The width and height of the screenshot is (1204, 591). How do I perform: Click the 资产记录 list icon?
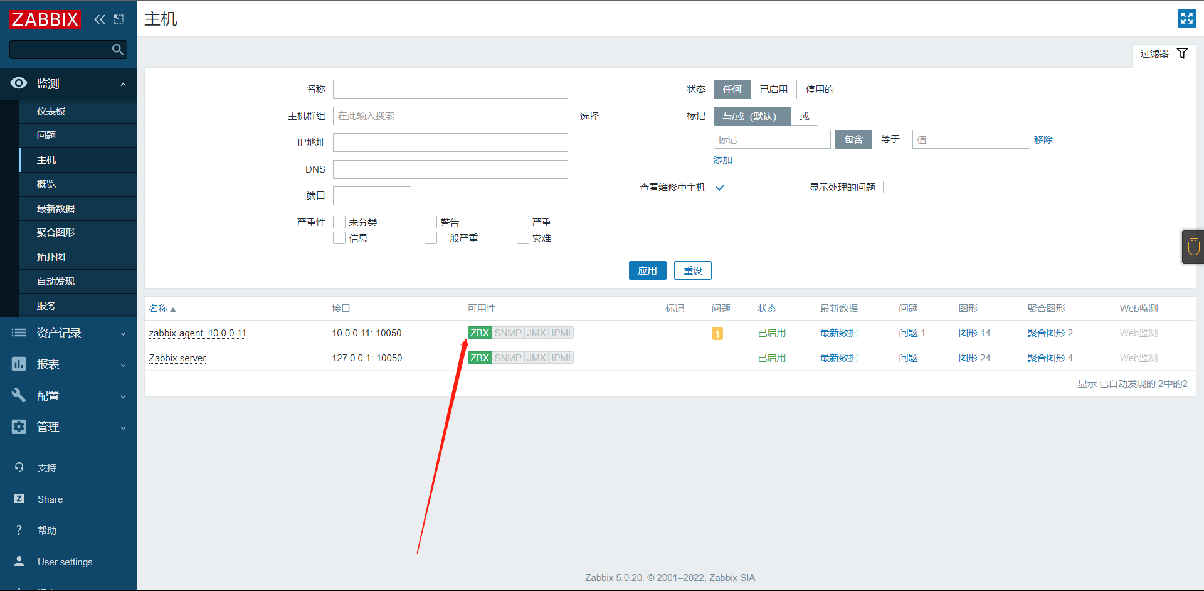click(19, 333)
